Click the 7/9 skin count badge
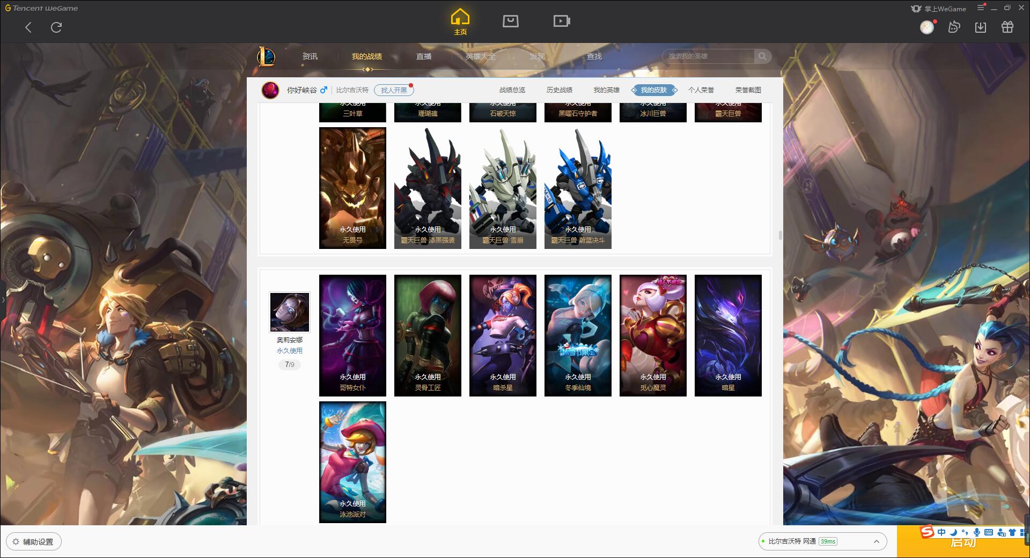The width and height of the screenshot is (1030, 558). [x=290, y=365]
